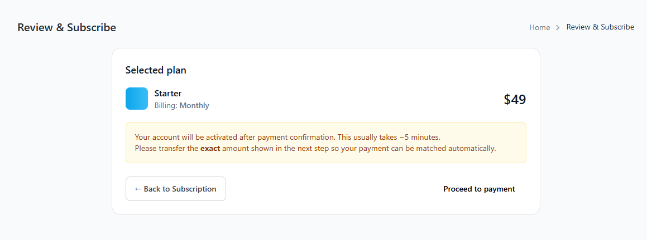The height and width of the screenshot is (240, 647).
Task: Click the Billing label text
Action: (166, 105)
